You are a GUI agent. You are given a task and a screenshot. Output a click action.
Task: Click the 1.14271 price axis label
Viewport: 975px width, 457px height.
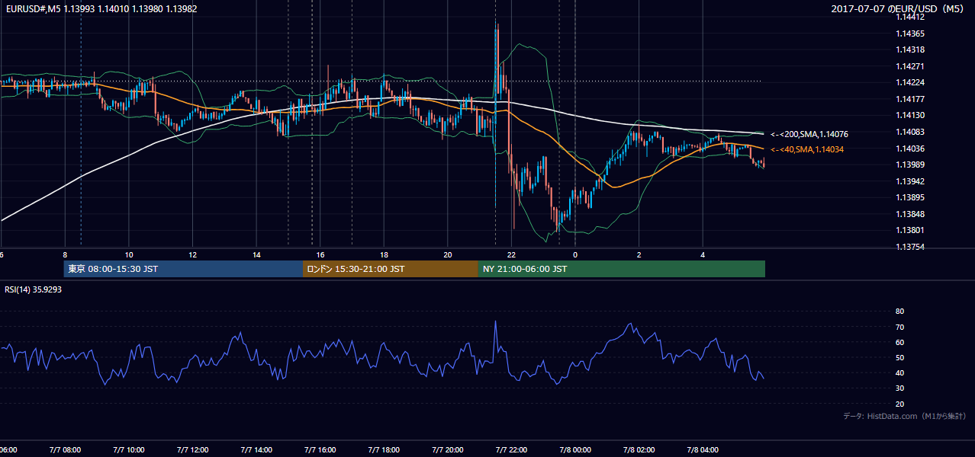tap(912, 66)
